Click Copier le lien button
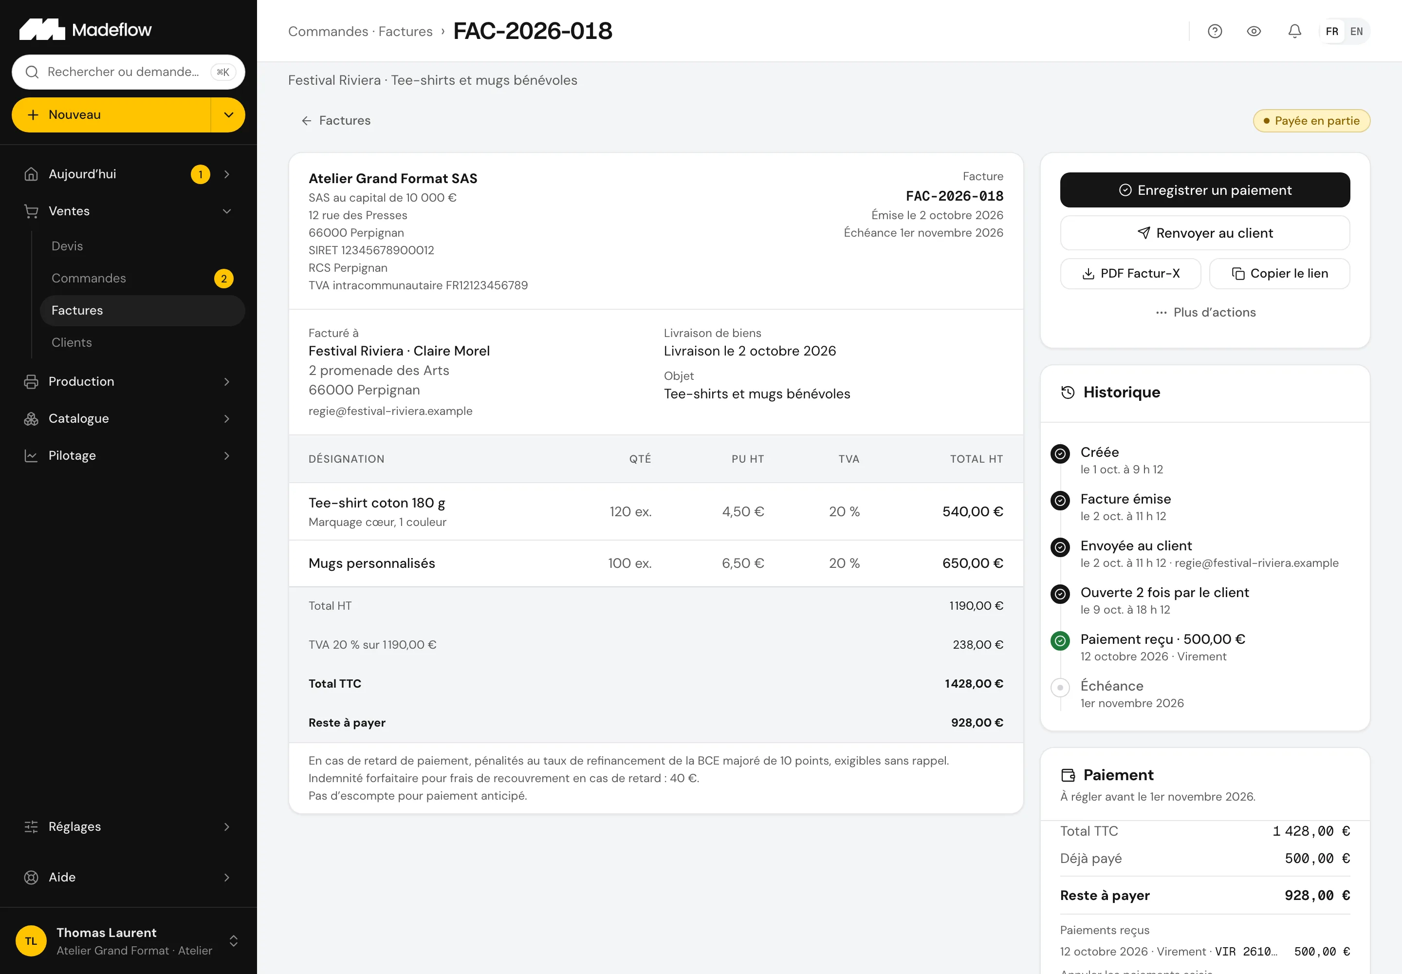This screenshot has height=974, width=1402. click(x=1279, y=273)
